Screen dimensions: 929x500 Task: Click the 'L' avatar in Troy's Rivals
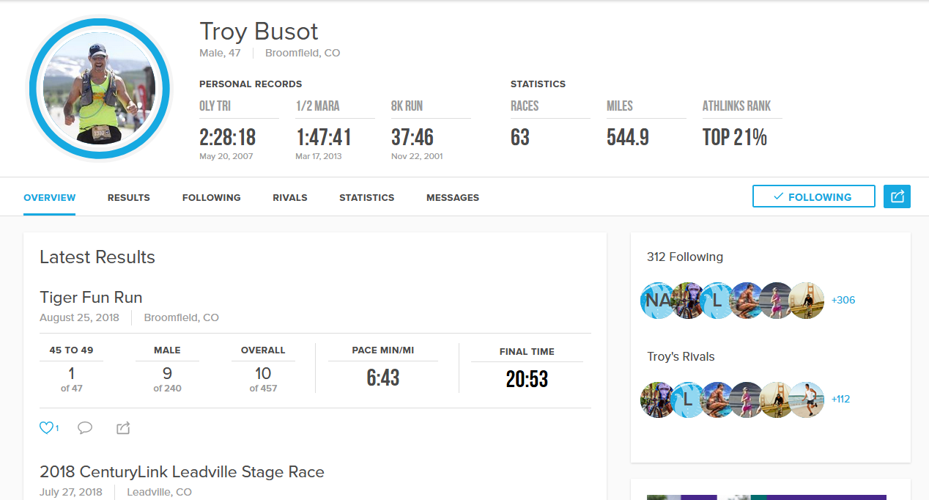pos(688,400)
